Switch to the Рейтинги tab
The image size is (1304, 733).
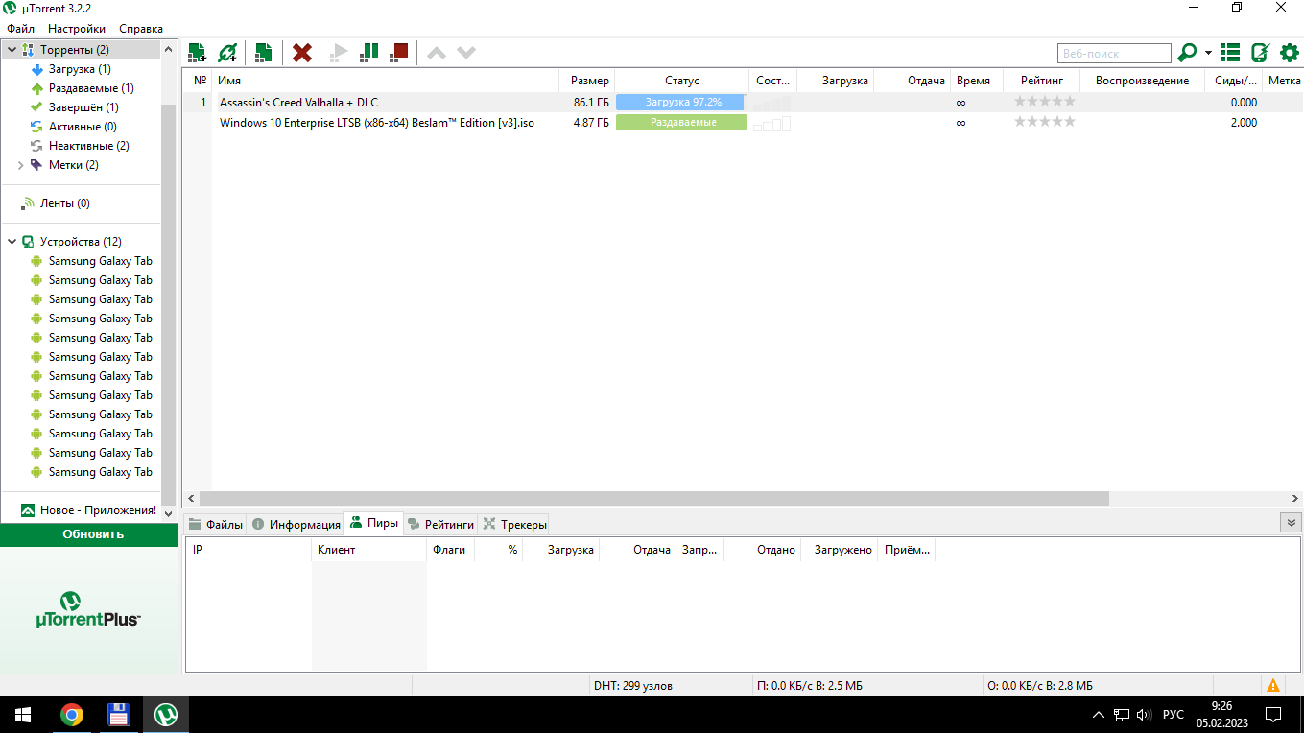(440, 524)
